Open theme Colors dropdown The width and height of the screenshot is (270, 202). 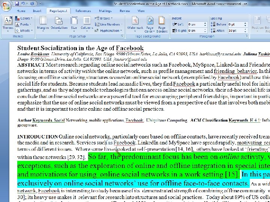[24, 18]
